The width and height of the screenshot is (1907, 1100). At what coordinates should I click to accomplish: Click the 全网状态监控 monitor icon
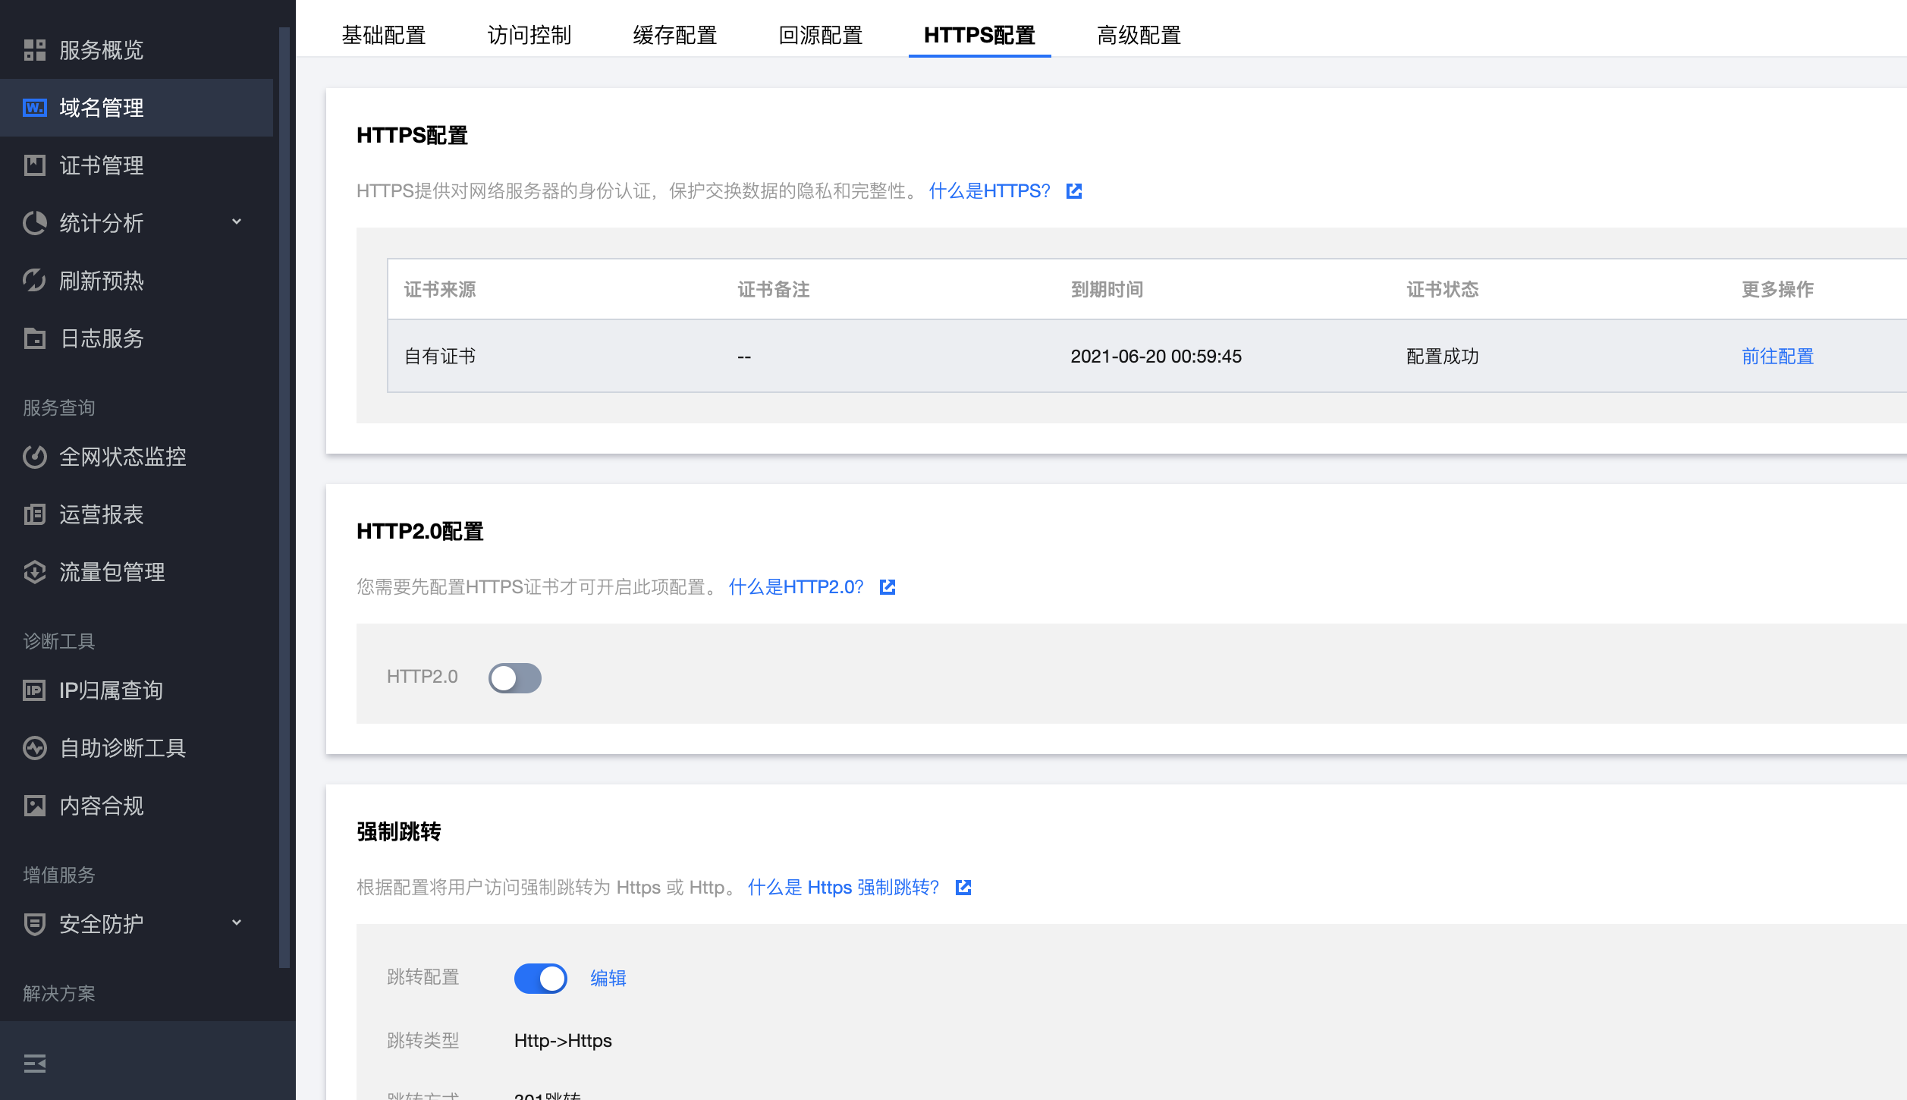35,457
